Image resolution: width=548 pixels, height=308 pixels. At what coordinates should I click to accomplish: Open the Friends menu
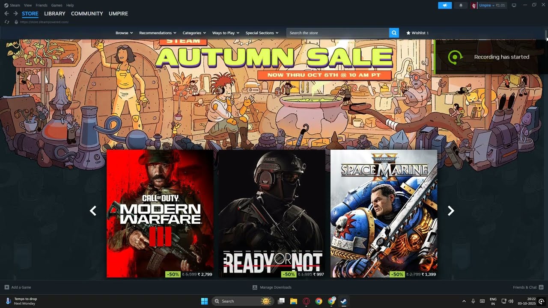(x=42, y=5)
